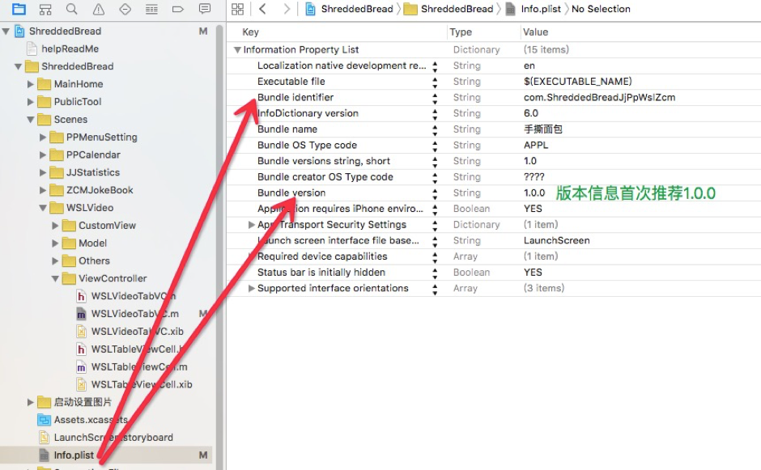Screen dimensions: 761x470
Task: Expand the PublicTool folder
Action: click(x=31, y=102)
